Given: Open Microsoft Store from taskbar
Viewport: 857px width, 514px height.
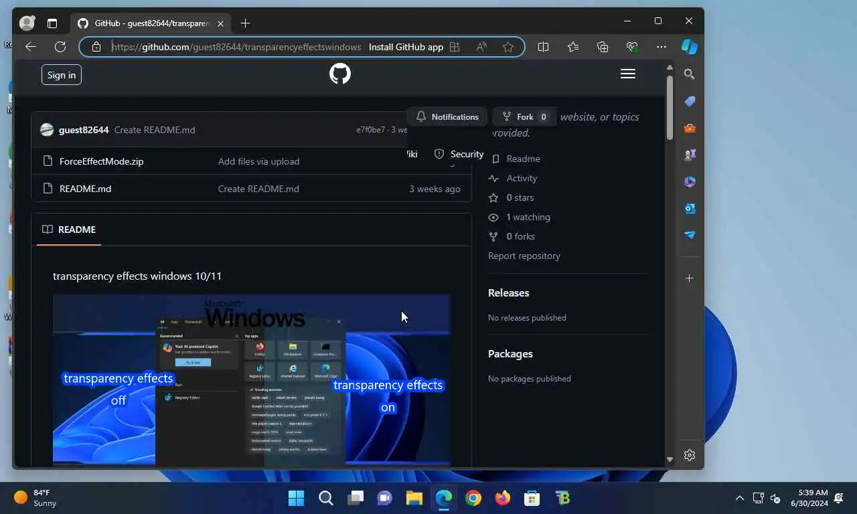Looking at the screenshot, I should coord(532,498).
